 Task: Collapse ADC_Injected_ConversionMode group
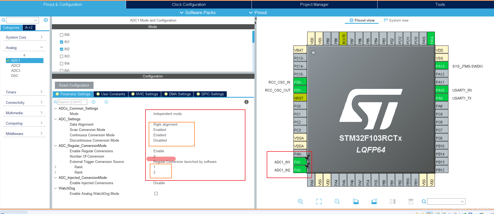pos(55,178)
